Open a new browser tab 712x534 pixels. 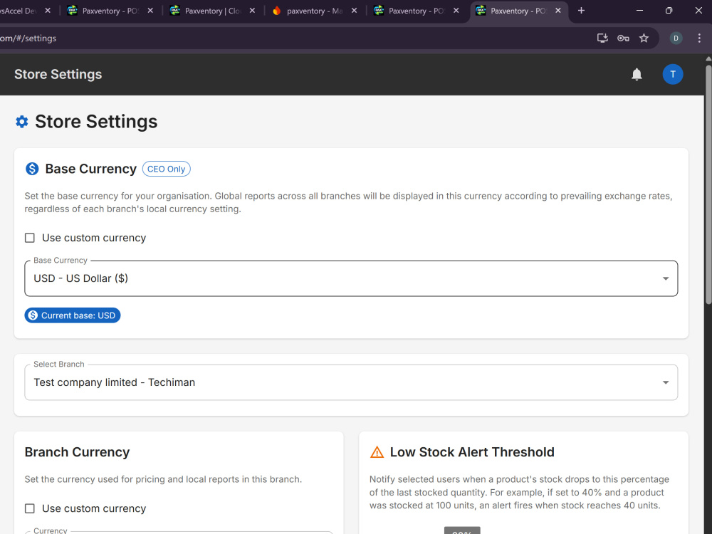(x=581, y=11)
